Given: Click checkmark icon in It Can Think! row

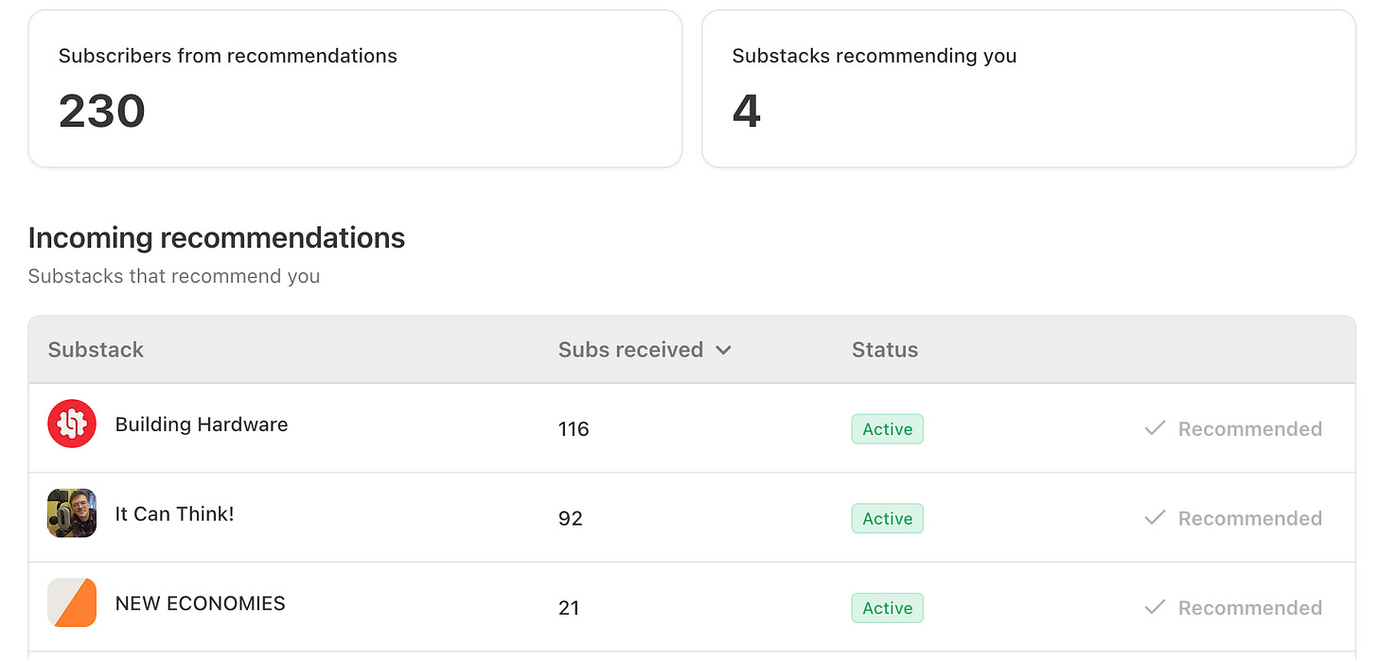Looking at the screenshot, I should click(x=1155, y=518).
